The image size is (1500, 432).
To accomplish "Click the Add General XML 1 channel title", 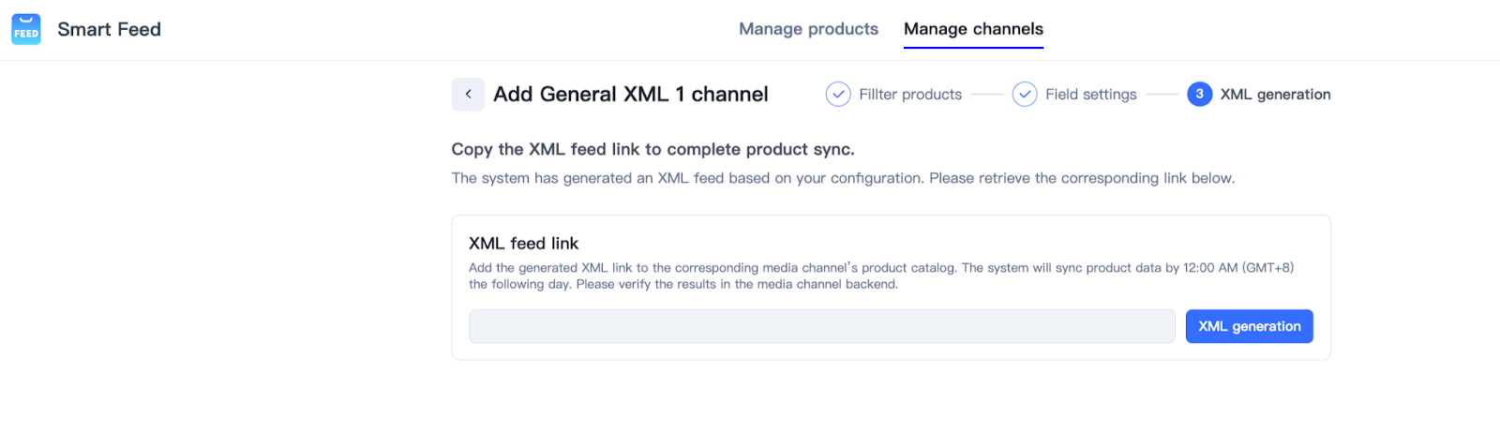I will [x=631, y=95].
